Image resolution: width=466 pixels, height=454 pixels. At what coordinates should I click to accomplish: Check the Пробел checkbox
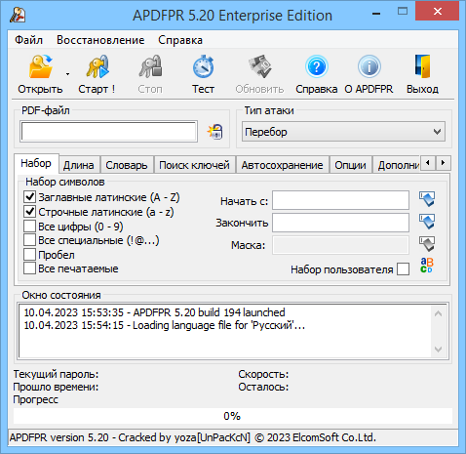tap(29, 255)
